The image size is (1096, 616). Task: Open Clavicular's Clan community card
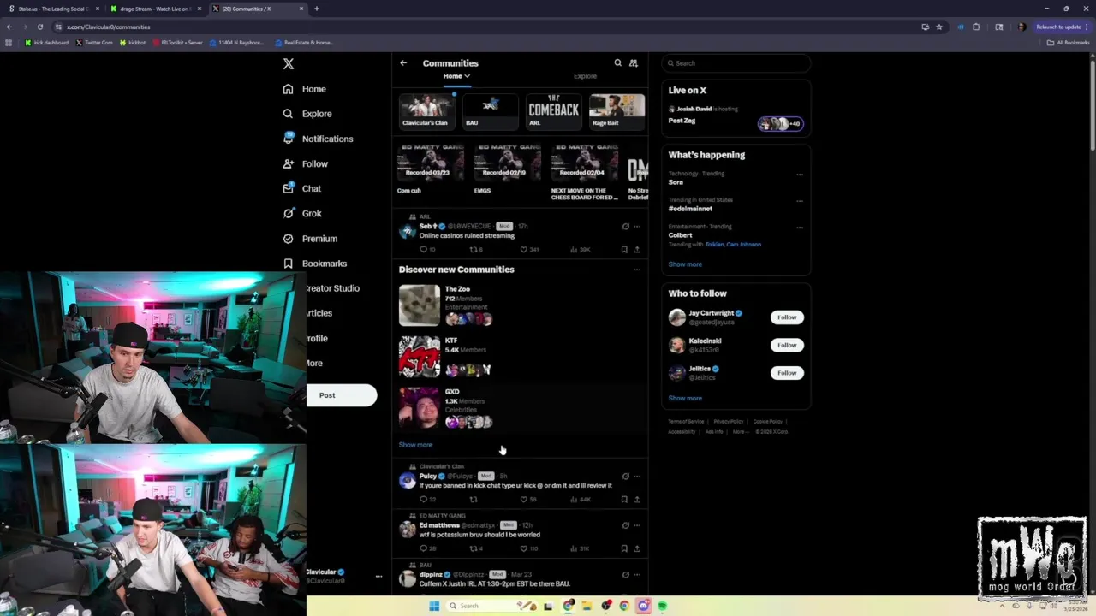[x=426, y=111]
